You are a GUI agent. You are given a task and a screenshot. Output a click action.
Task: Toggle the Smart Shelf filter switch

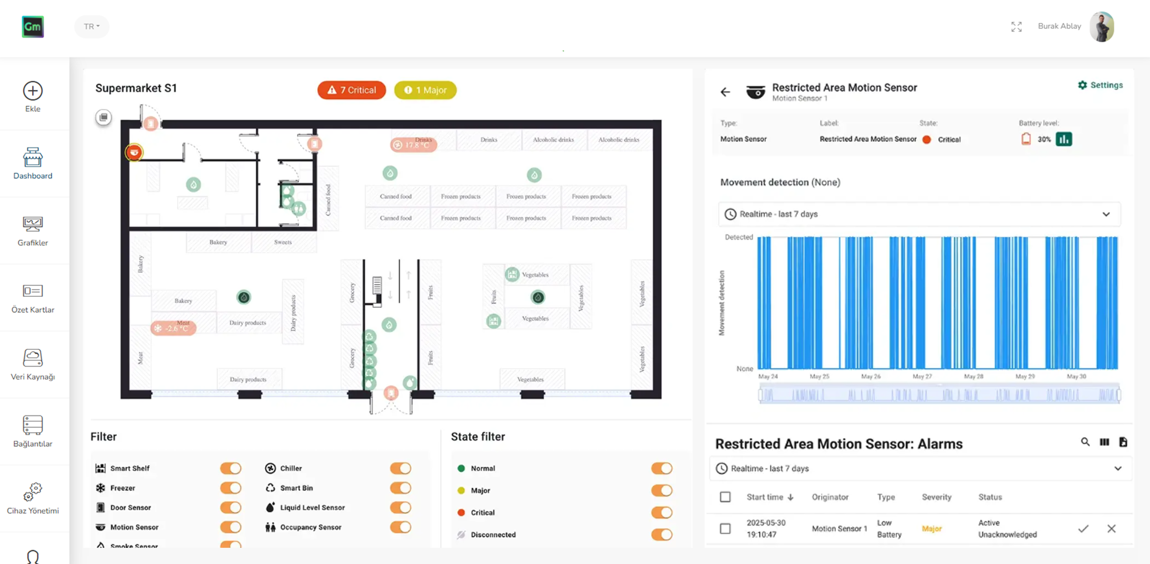[x=230, y=468]
